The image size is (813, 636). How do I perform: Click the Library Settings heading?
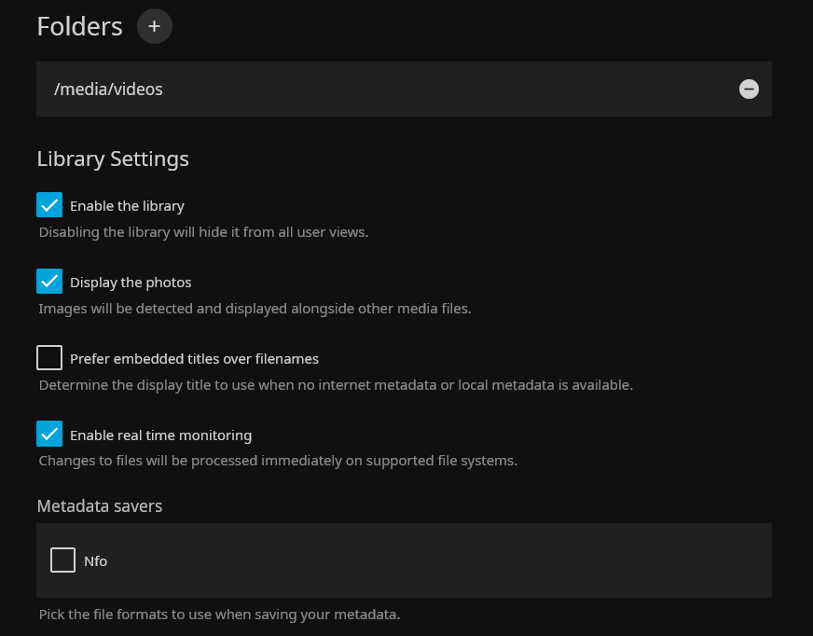pyautogui.click(x=113, y=159)
